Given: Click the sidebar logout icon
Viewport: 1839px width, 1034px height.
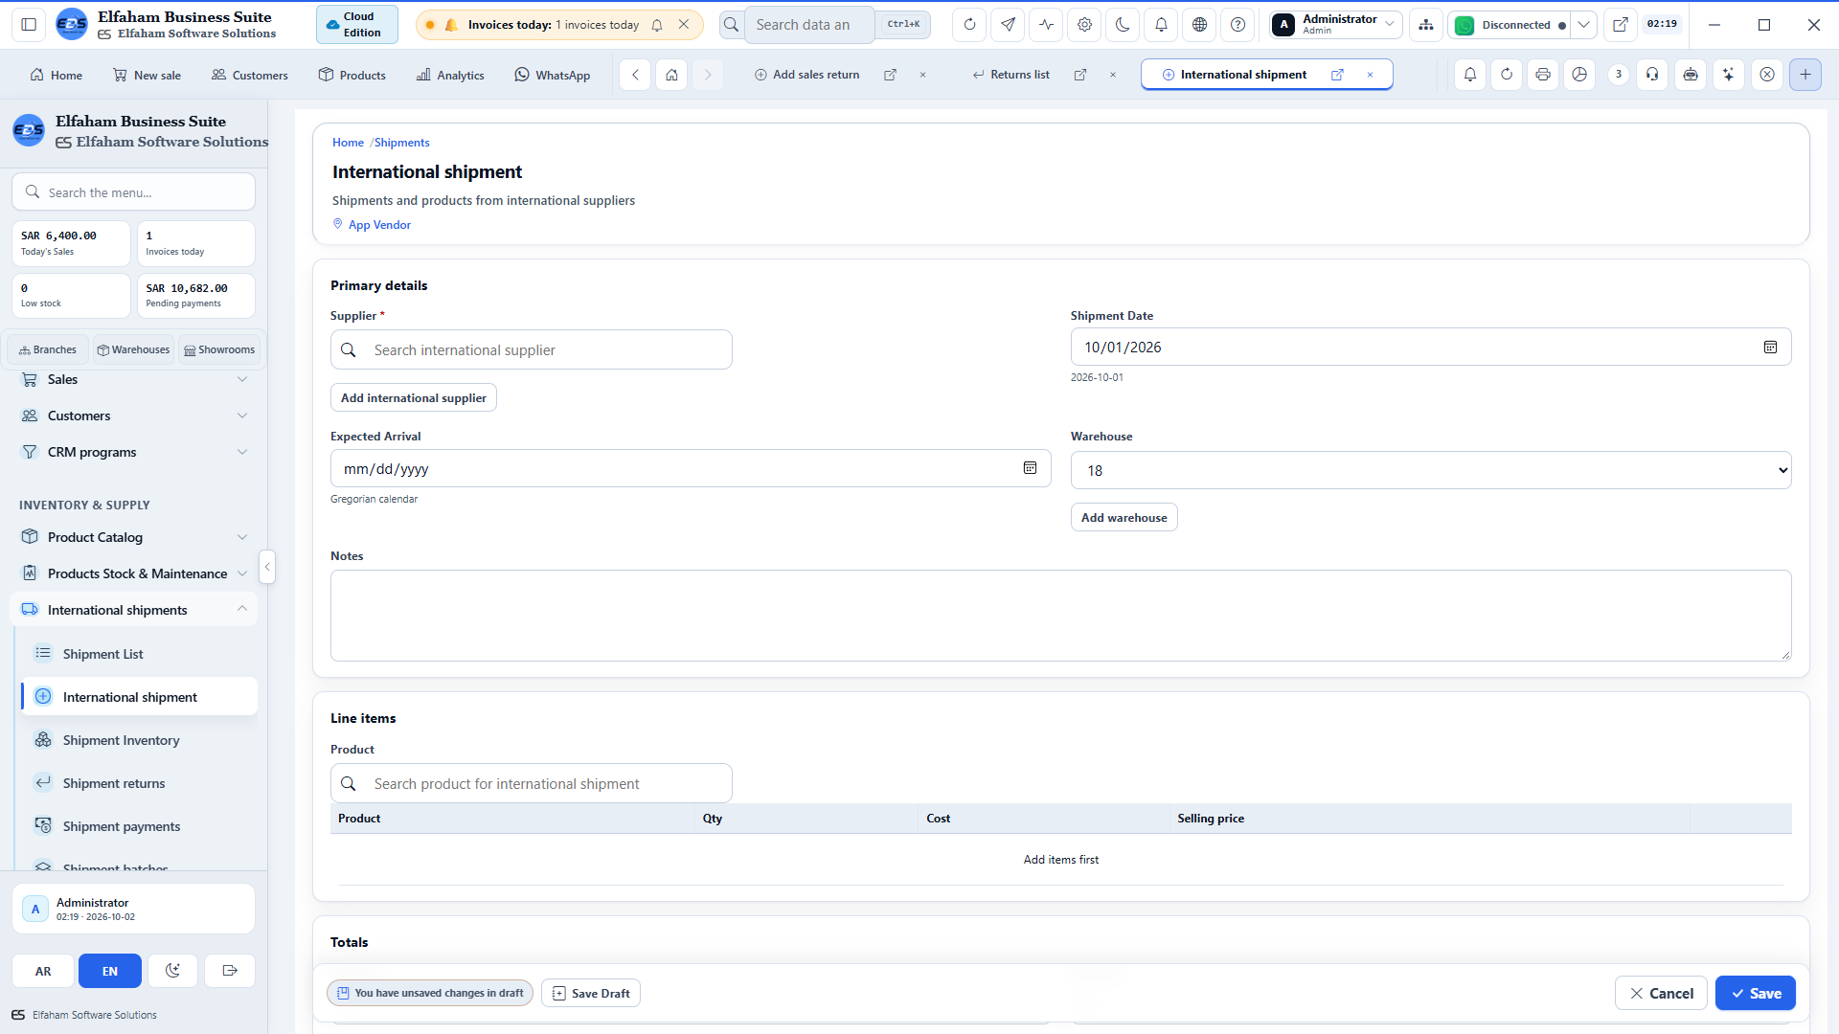Looking at the screenshot, I should (x=230, y=972).
